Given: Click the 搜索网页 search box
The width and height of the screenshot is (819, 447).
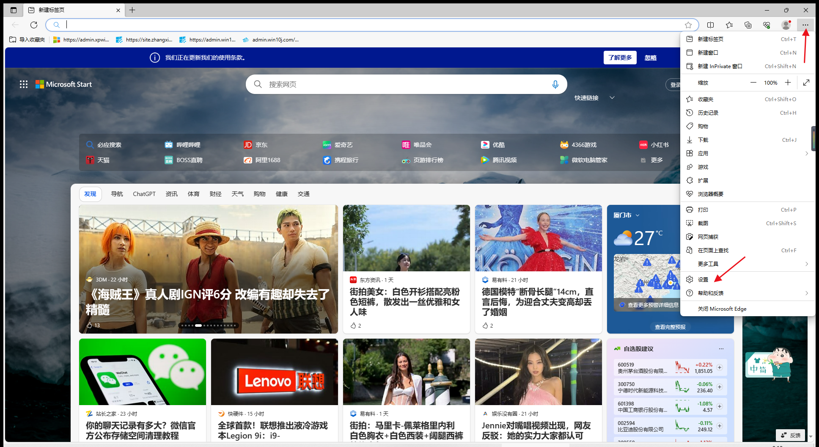Looking at the screenshot, I should pyautogui.click(x=406, y=84).
